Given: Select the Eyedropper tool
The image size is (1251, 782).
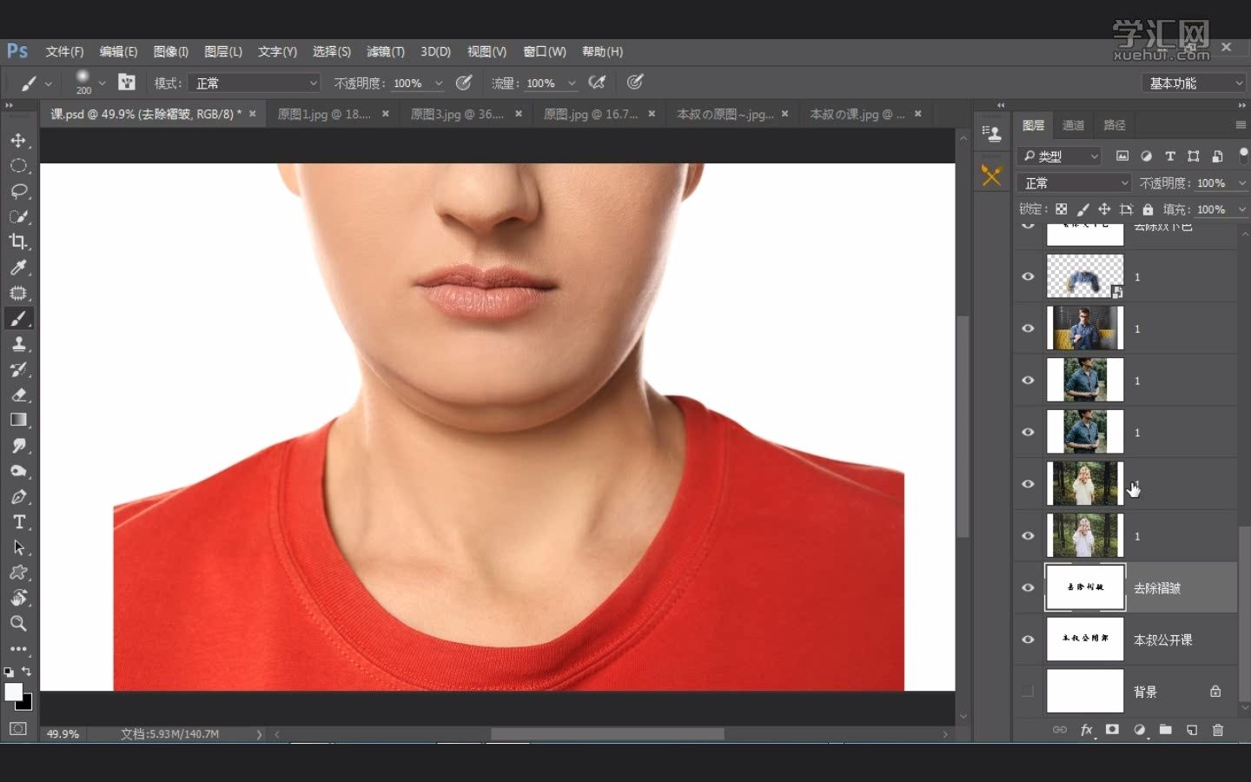Looking at the screenshot, I should tap(18, 268).
